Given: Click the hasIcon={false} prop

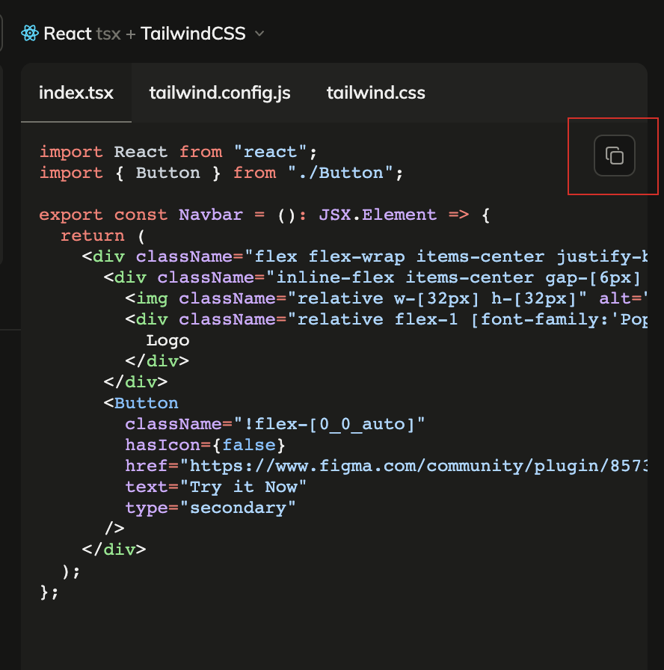Looking at the screenshot, I should click(x=205, y=445).
